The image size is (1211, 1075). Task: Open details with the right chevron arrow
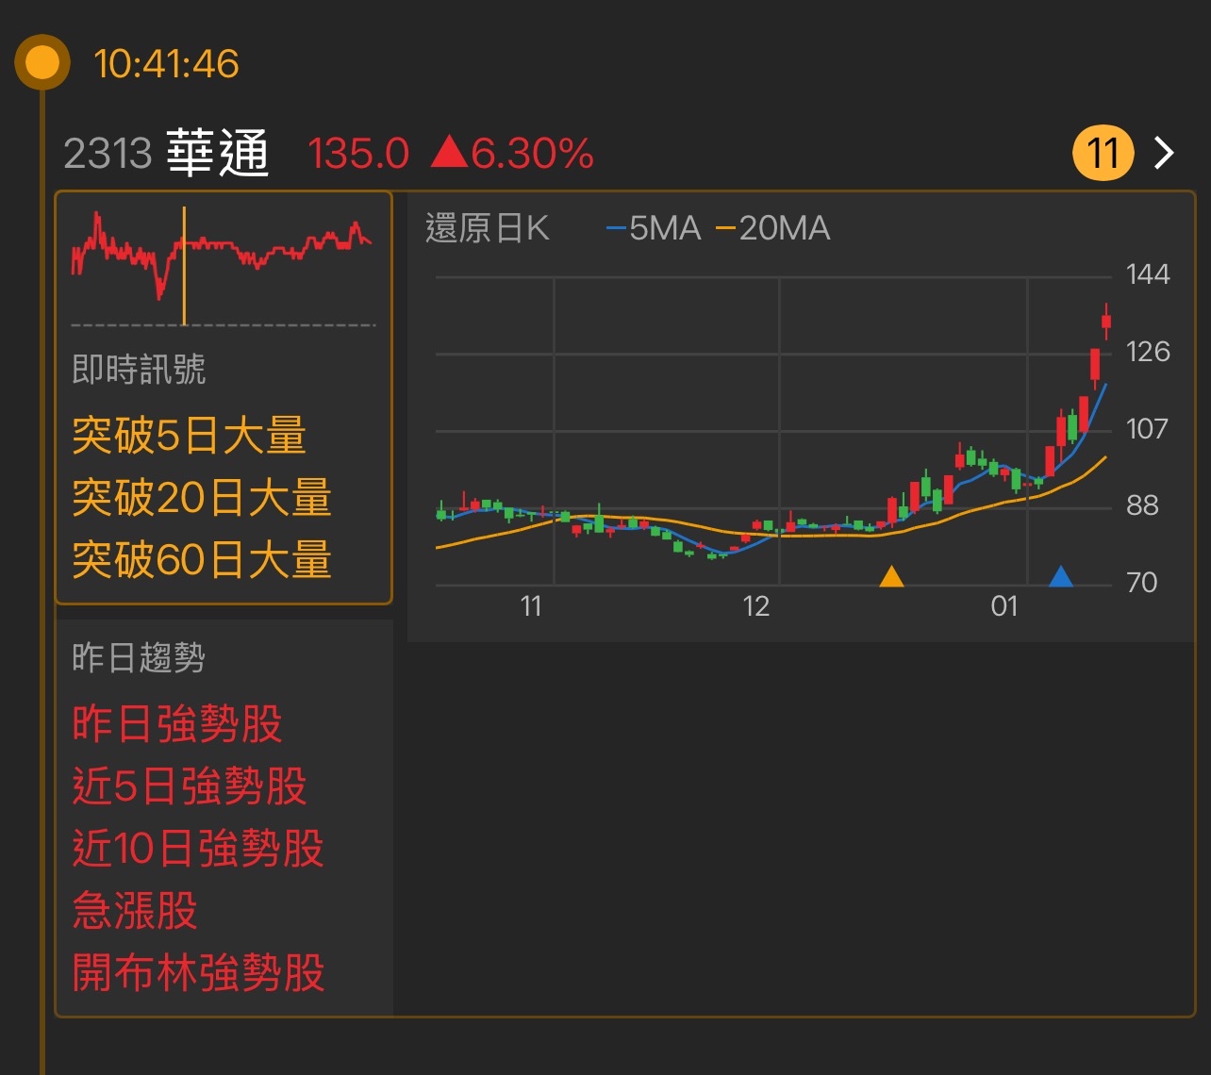click(x=1165, y=153)
